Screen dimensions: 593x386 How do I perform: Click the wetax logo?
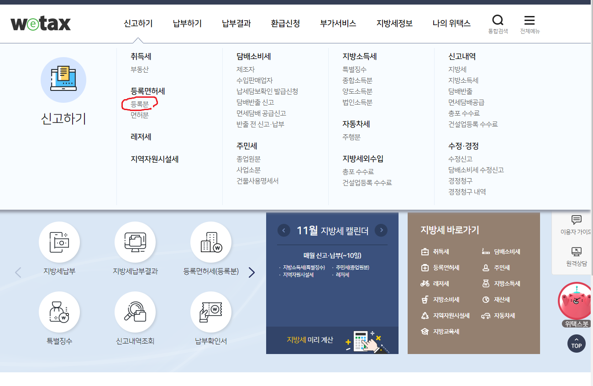click(41, 23)
